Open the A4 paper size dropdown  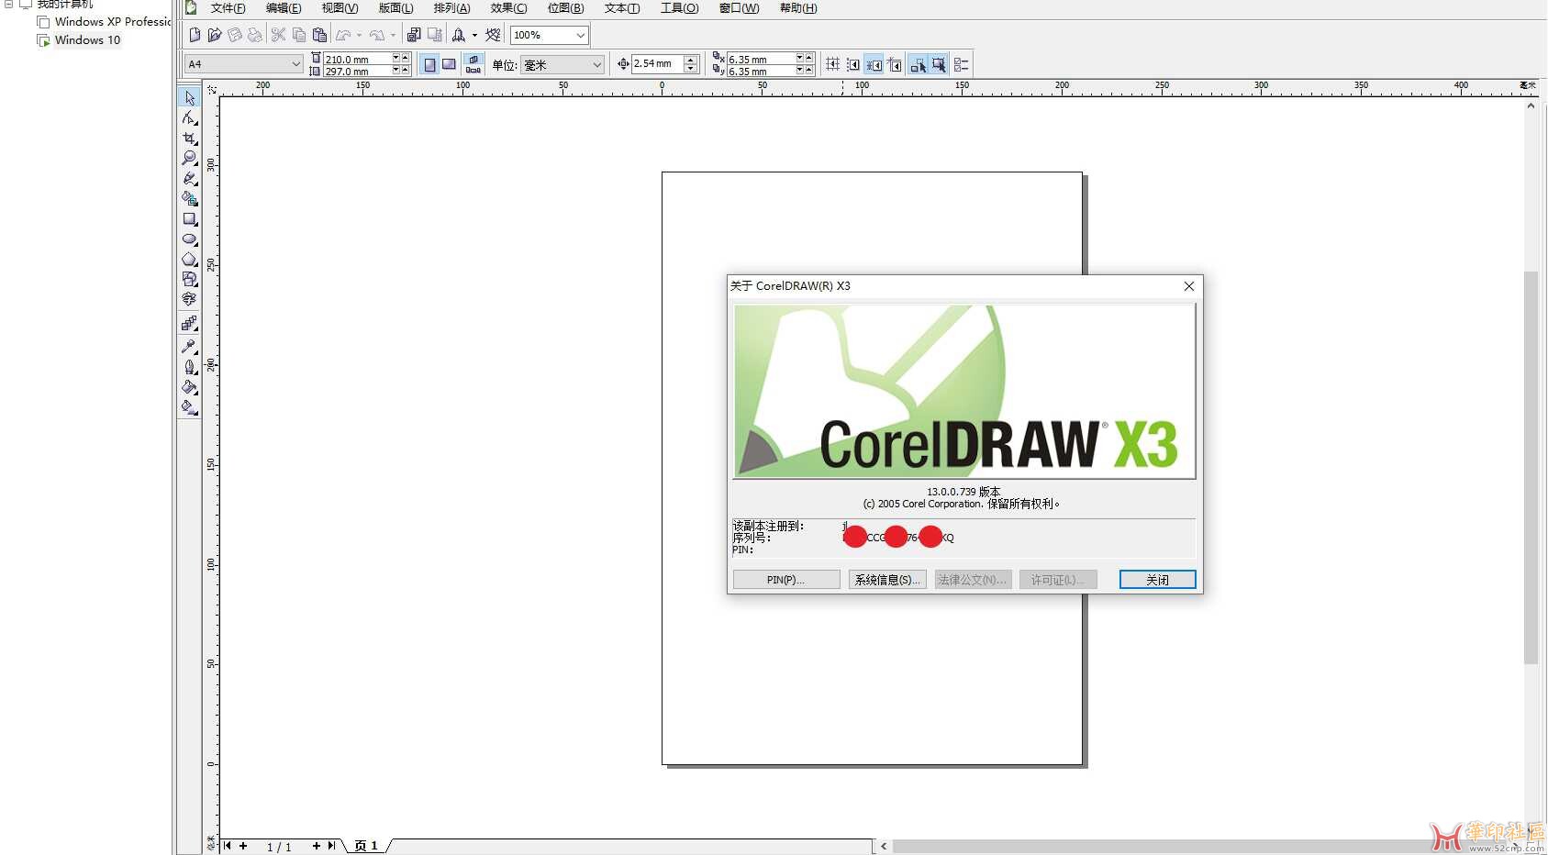(295, 64)
